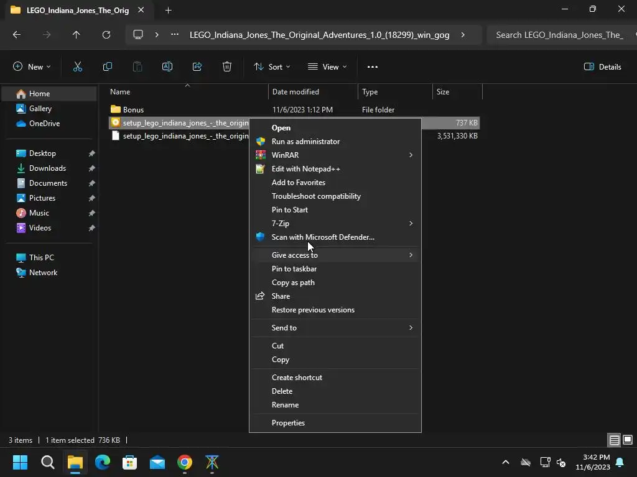637x477 pixels.
Task: Click the Rename toolbar icon
Action: coord(167,67)
